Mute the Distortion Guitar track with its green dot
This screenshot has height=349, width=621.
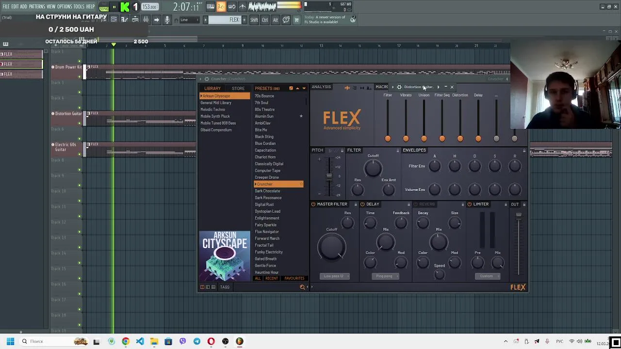[80, 123]
